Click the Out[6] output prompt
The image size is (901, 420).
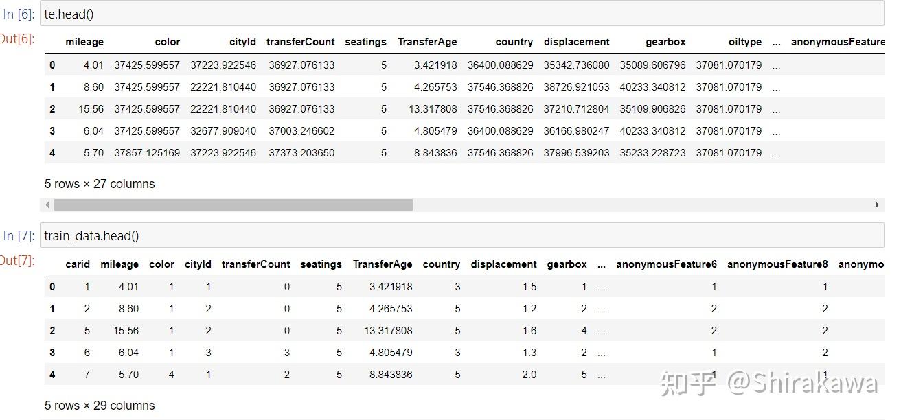(x=17, y=38)
